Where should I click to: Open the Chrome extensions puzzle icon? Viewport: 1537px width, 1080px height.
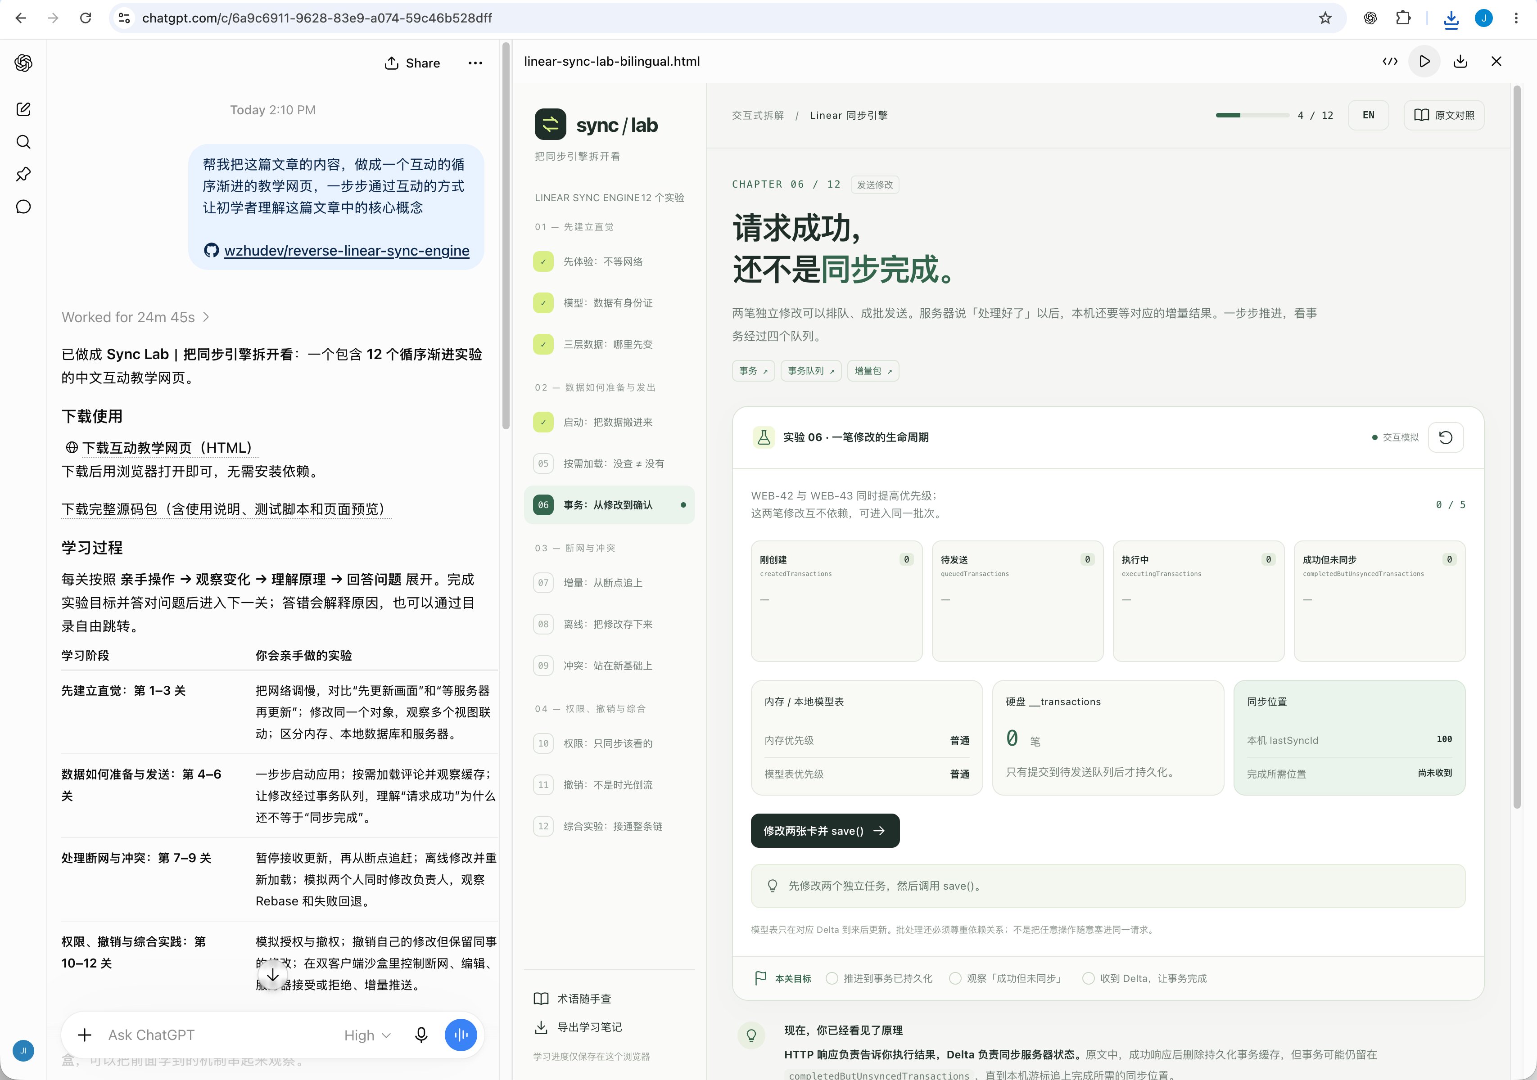point(1403,18)
